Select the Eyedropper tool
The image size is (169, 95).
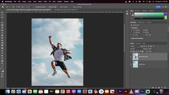point(2,28)
